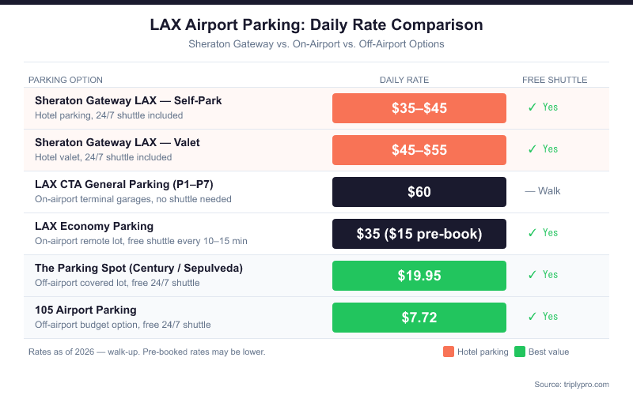633x395 pixels.
Task: Click the Sheraton Gateway LAX — Self-Park title
Action: coord(128,101)
